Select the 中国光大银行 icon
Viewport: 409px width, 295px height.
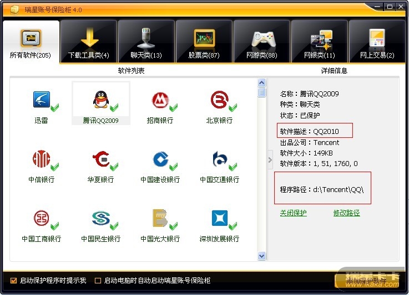click(159, 218)
